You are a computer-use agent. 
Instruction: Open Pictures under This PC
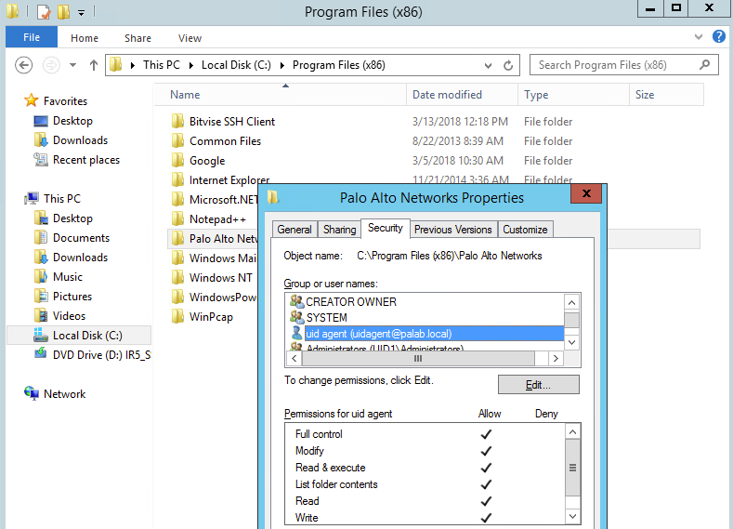[x=72, y=297]
